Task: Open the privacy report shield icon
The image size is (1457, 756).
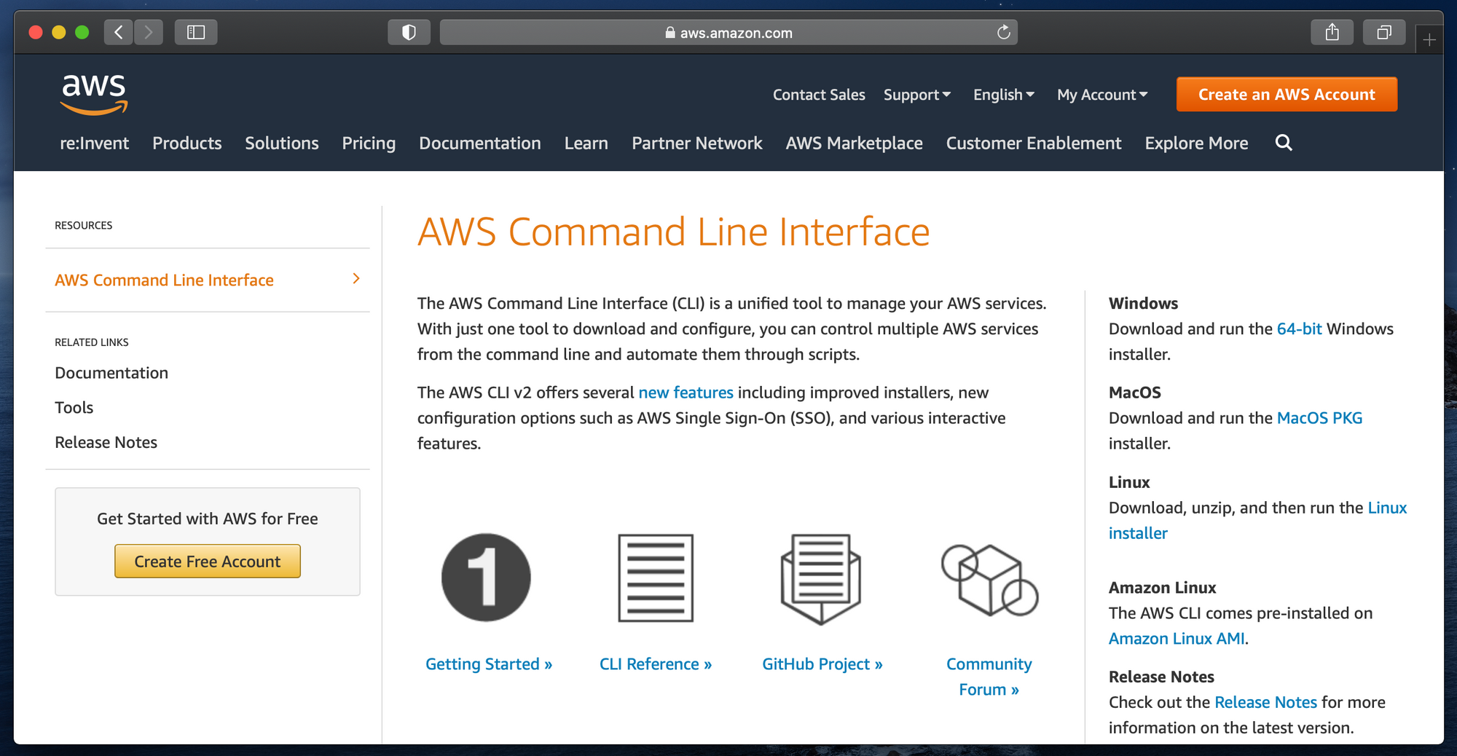Action: [x=409, y=32]
